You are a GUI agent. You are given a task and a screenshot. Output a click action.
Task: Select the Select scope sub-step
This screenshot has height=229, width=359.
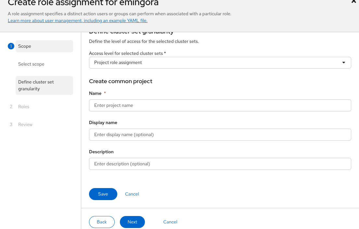point(31,64)
